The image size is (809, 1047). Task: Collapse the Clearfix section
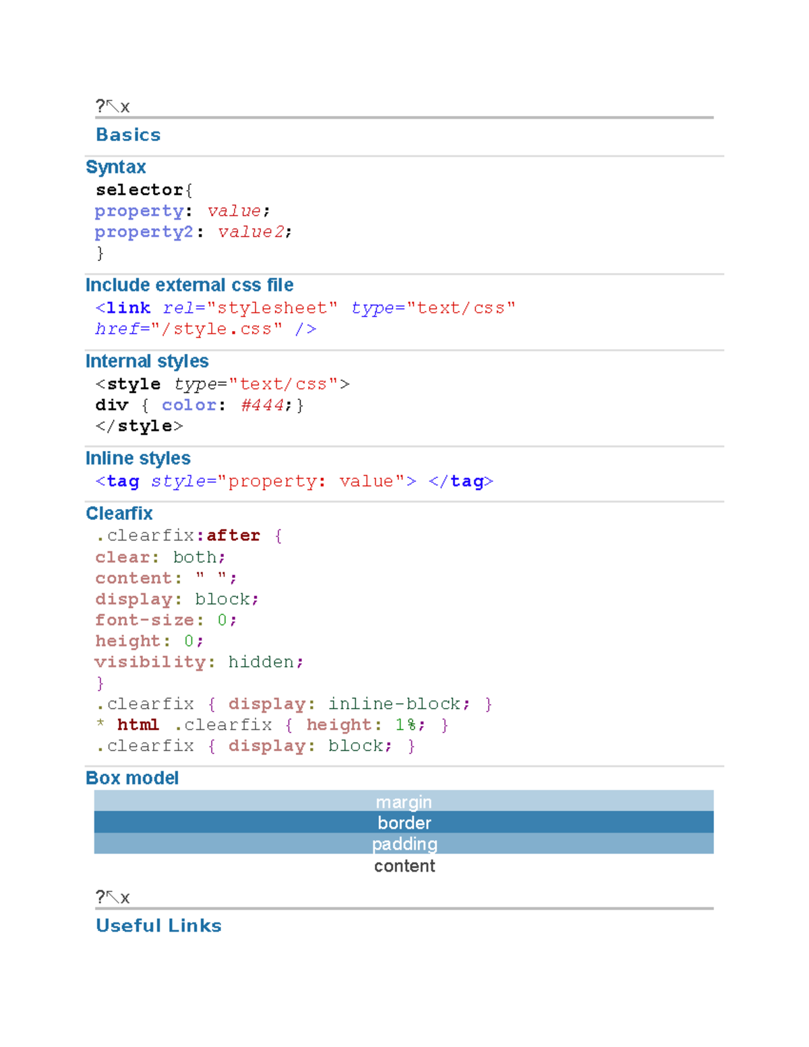(119, 513)
